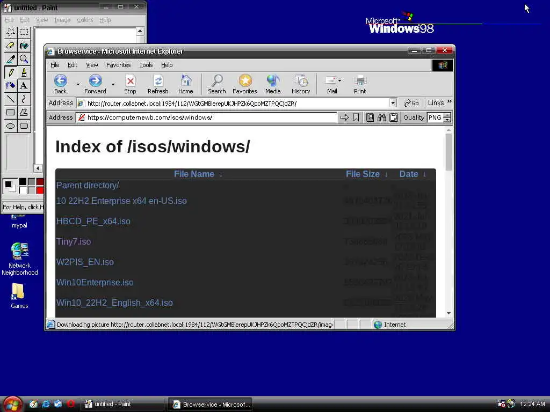Open the File menu in Internet Explorer
This screenshot has width=550, height=412.
(x=55, y=65)
